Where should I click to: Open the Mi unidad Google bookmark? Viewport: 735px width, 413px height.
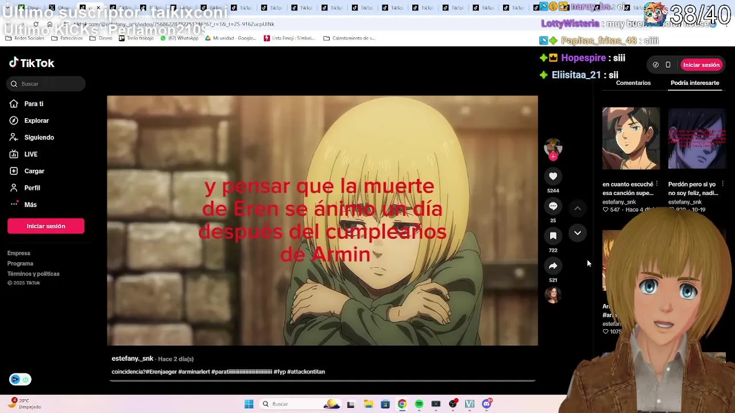pos(230,38)
